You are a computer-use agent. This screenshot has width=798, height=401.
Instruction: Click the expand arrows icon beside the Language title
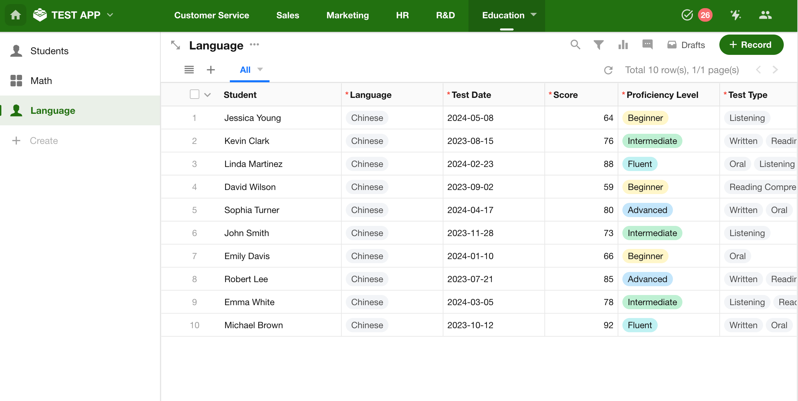tap(176, 45)
